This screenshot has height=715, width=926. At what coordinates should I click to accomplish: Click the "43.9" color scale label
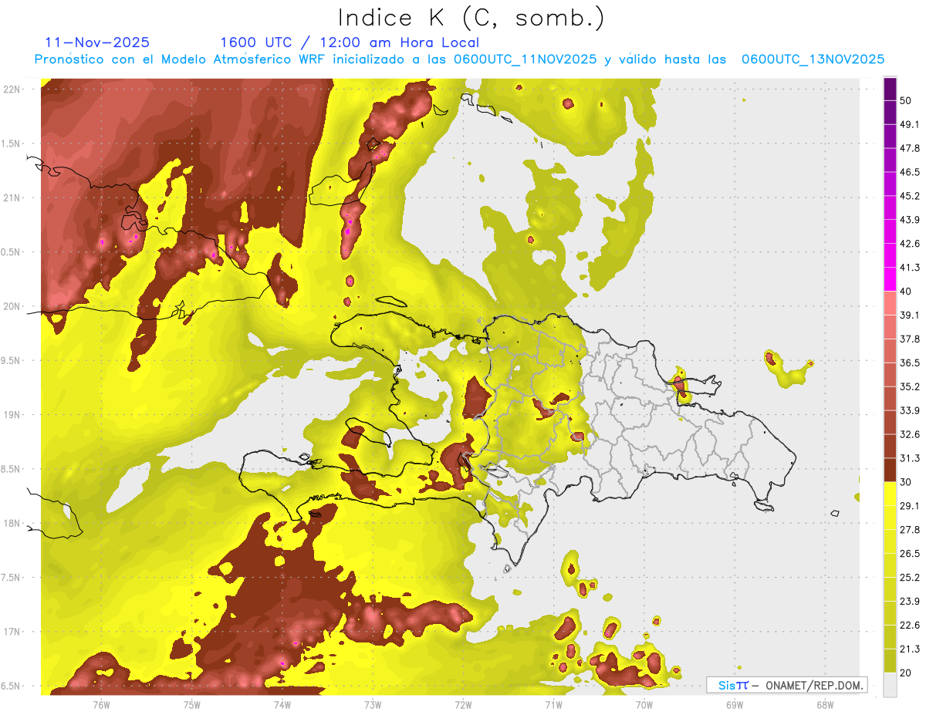910,220
